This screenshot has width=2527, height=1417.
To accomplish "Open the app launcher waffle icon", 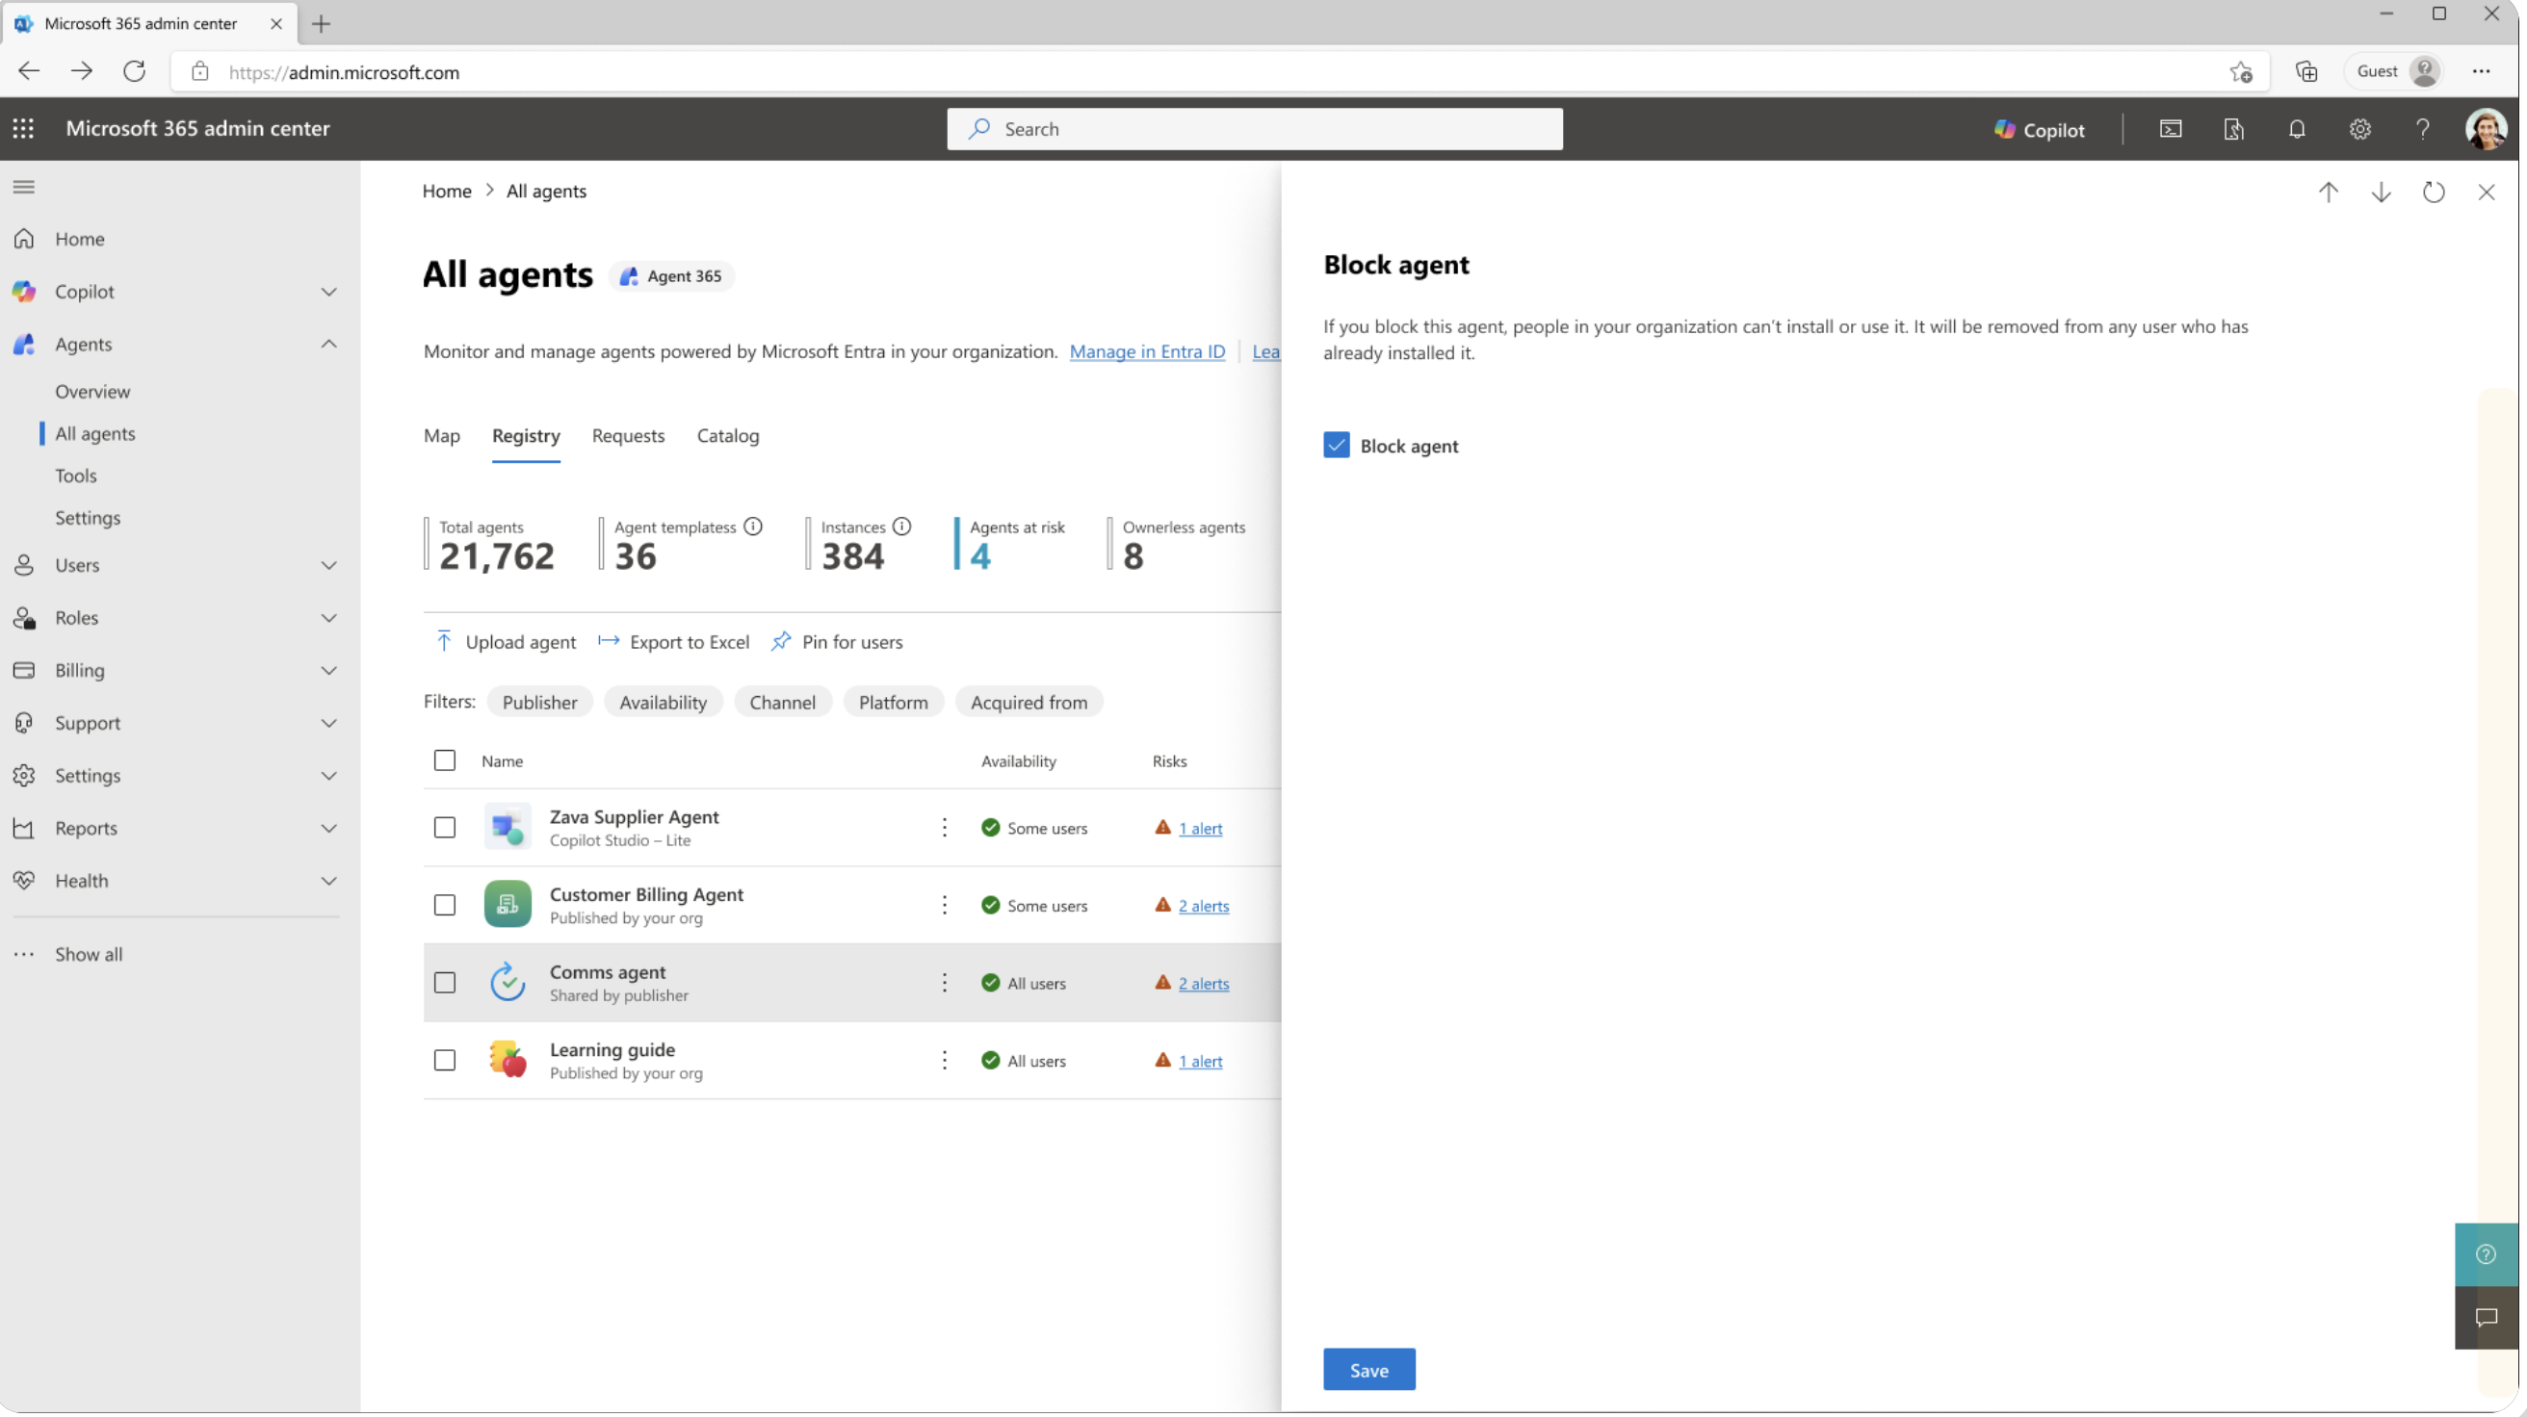I will [x=23, y=128].
